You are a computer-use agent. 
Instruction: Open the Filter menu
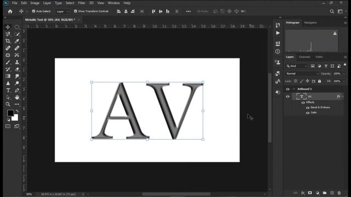[82, 3]
